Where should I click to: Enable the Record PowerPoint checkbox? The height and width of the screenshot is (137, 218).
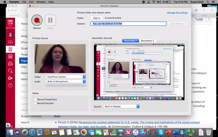(36, 99)
